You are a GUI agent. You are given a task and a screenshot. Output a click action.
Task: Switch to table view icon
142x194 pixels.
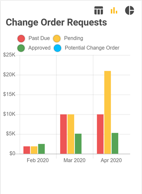[x=98, y=10]
